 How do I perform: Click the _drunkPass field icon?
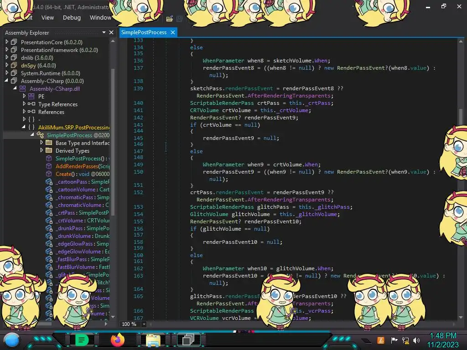click(x=49, y=228)
